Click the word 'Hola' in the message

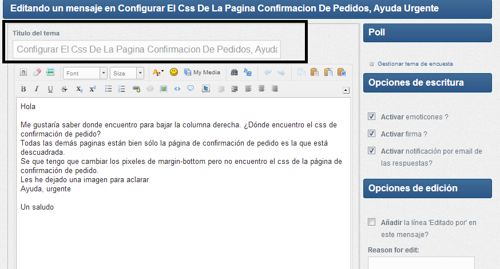pyautogui.click(x=28, y=107)
